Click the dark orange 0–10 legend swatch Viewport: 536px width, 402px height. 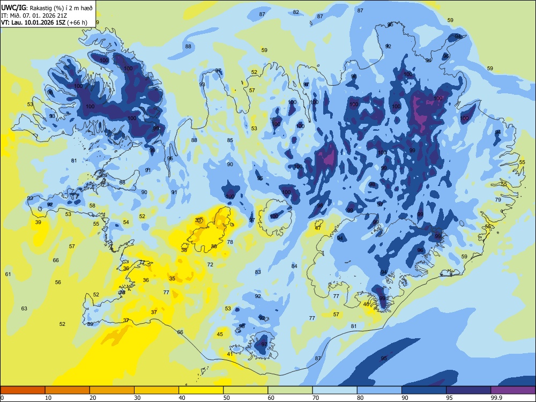pos(23,390)
